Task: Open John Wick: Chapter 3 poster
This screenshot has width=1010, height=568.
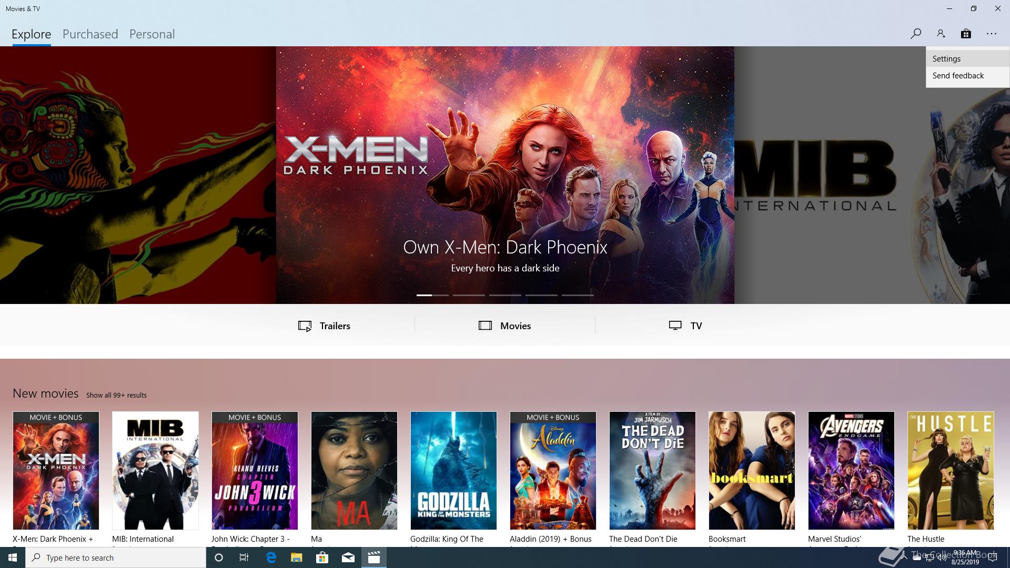Action: point(255,470)
